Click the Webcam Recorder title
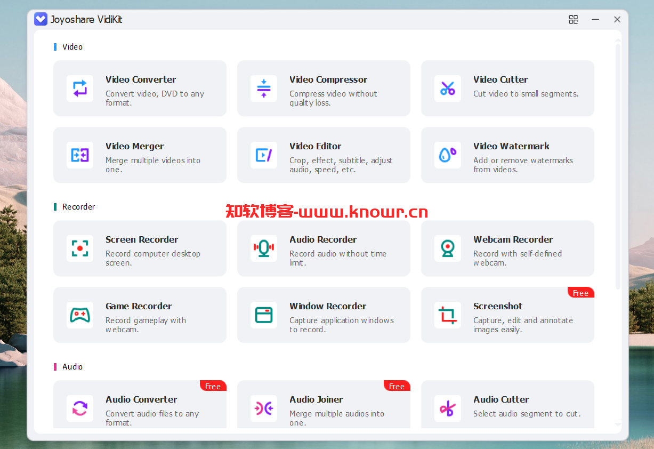The image size is (654, 449). click(513, 240)
